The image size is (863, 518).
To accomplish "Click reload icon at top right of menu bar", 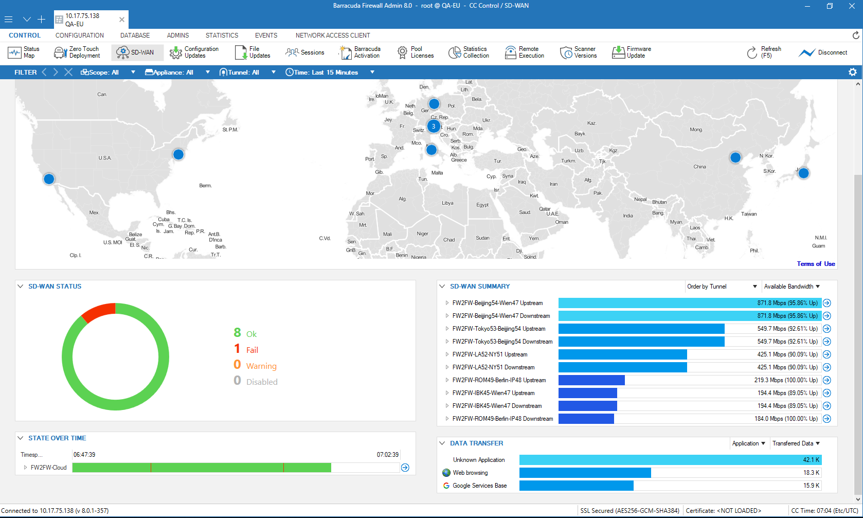I will tap(856, 35).
